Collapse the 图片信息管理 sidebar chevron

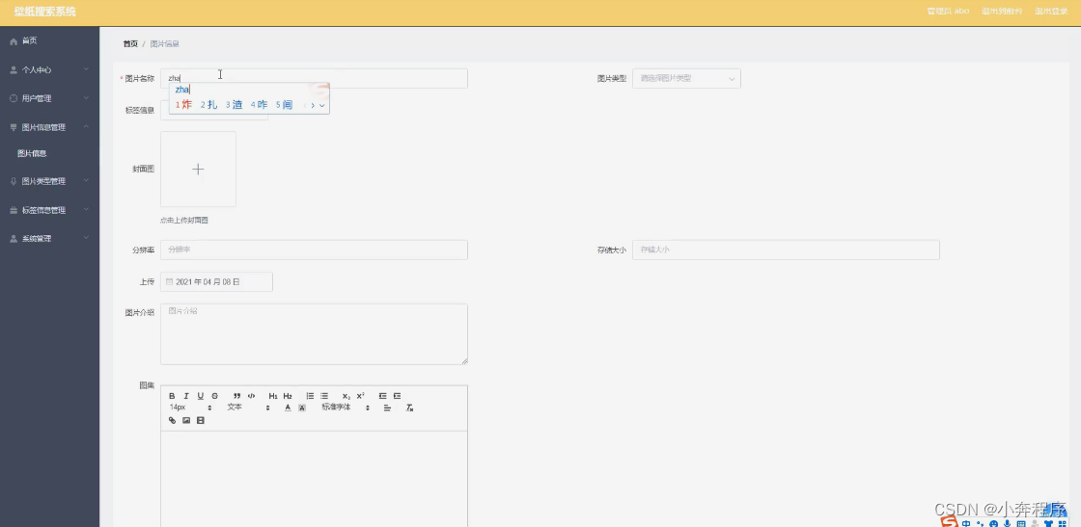[x=86, y=127]
